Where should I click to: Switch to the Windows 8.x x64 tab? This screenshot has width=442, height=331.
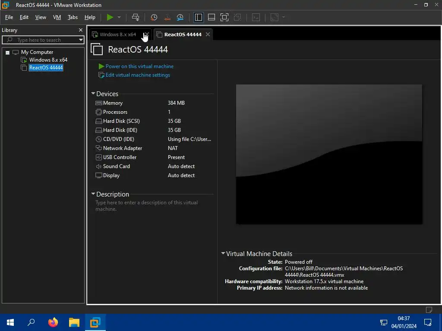click(117, 34)
